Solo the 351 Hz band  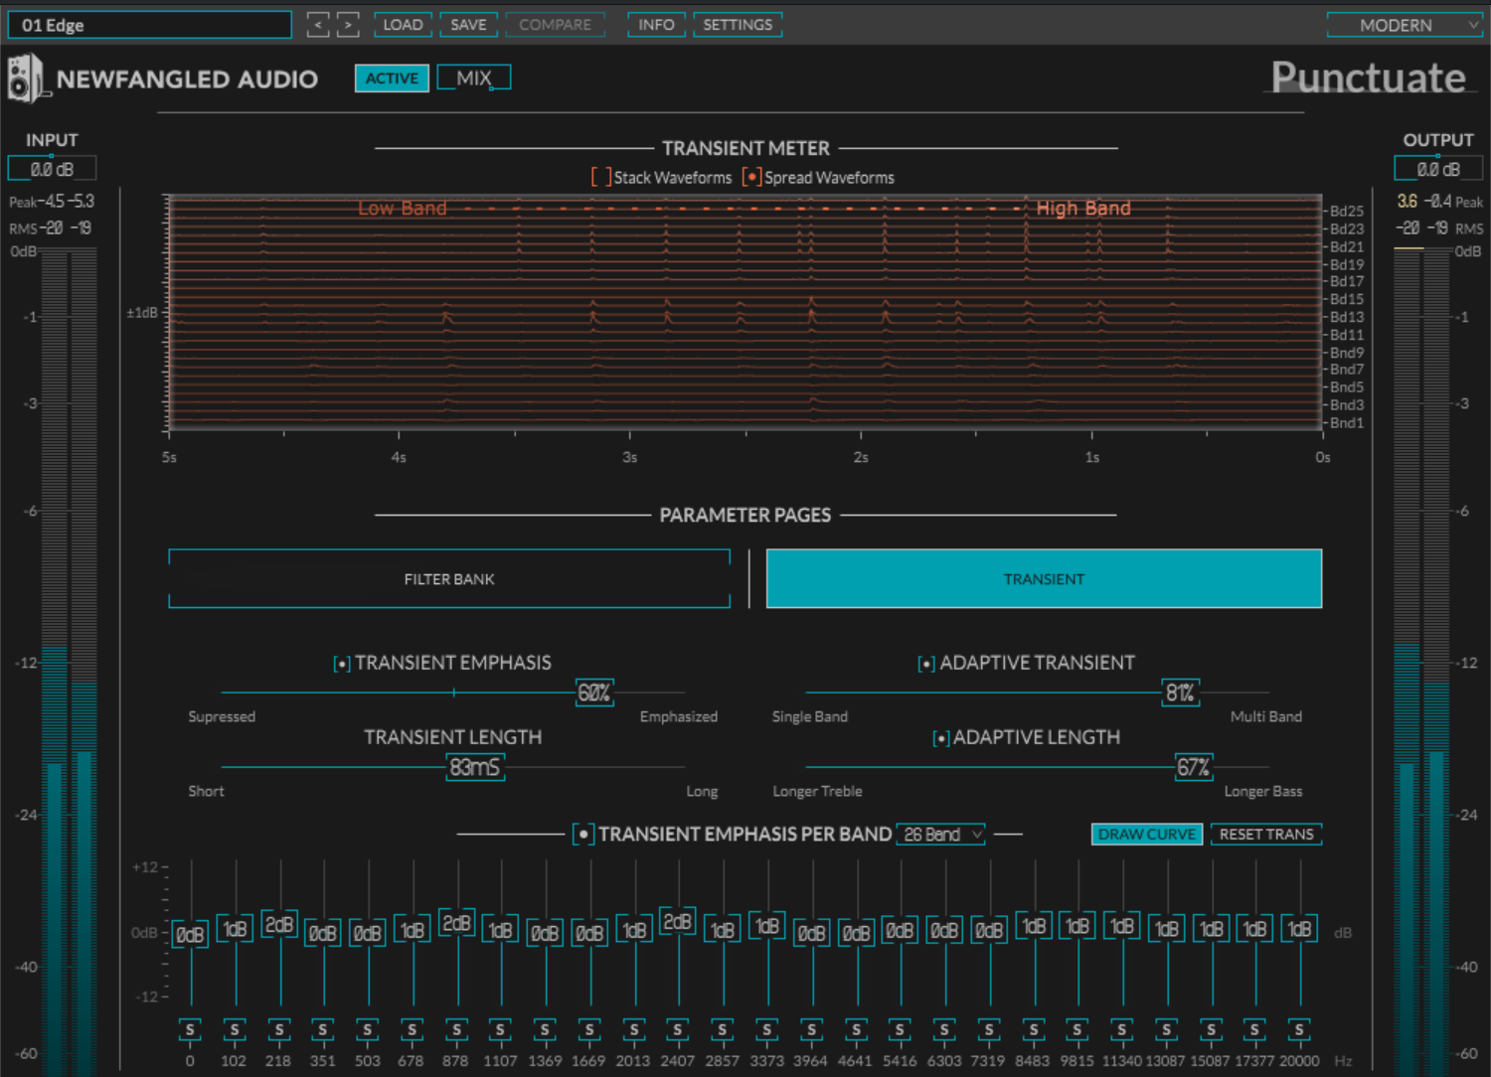coord(323,1030)
